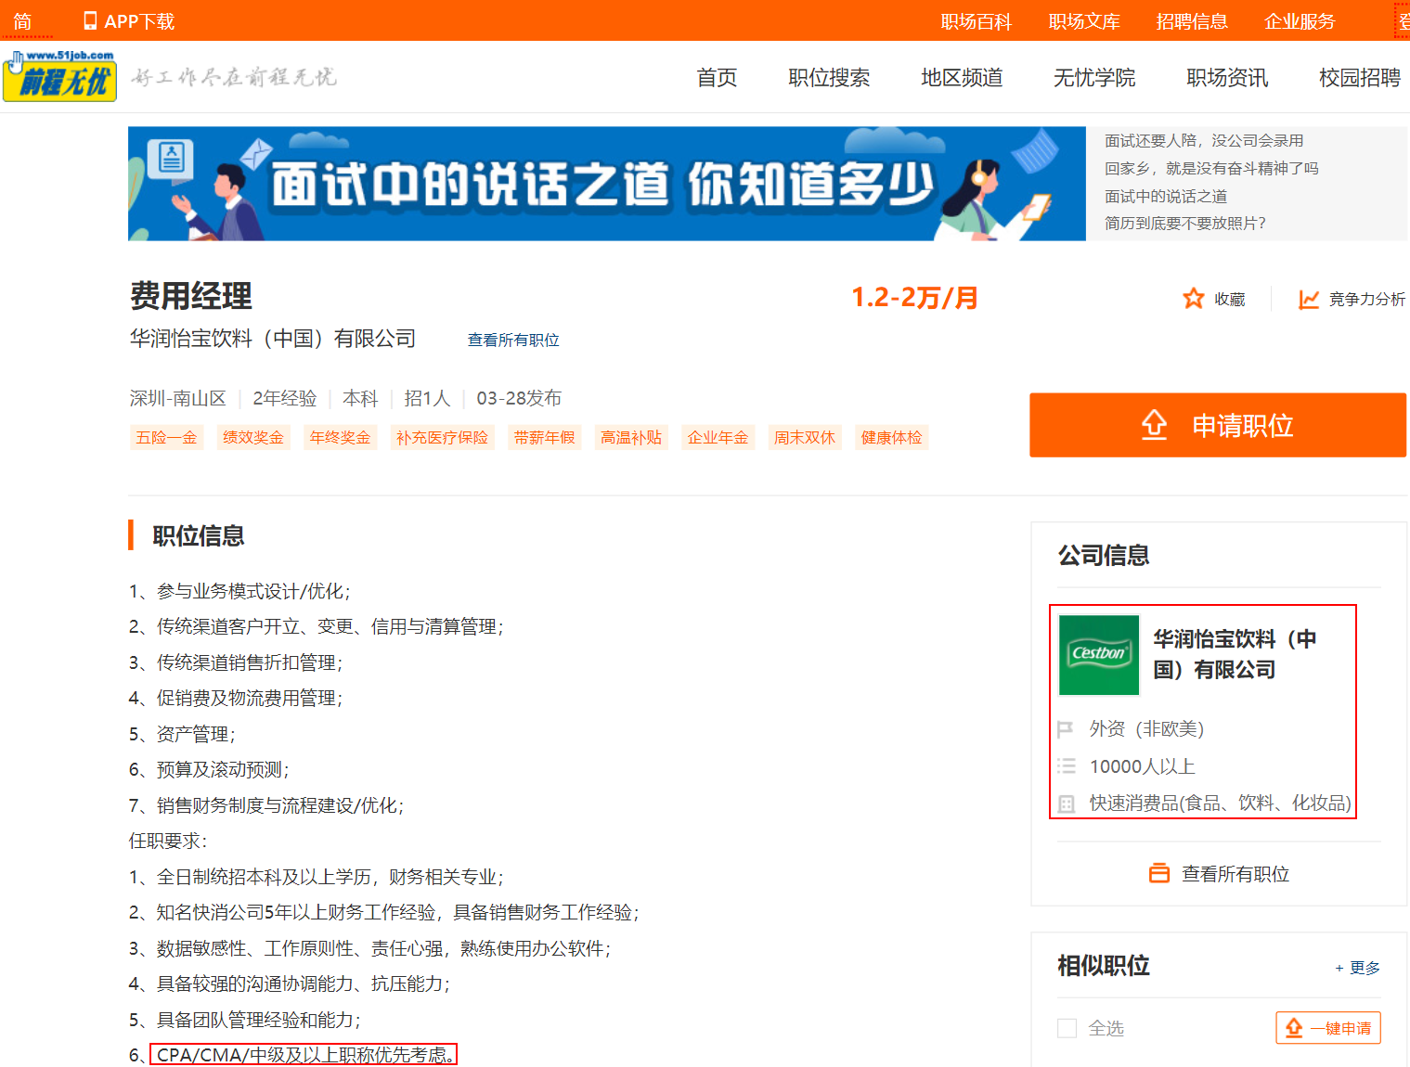The width and height of the screenshot is (1410, 1067).
Task: Open the 面试中的说话之道 article link in the side list
Action: pos(1166,196)
